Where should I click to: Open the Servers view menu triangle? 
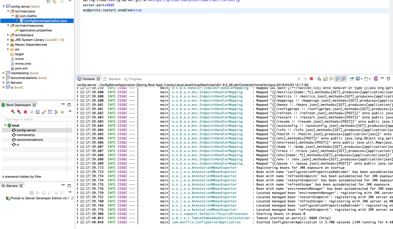[x=70, y=193]
